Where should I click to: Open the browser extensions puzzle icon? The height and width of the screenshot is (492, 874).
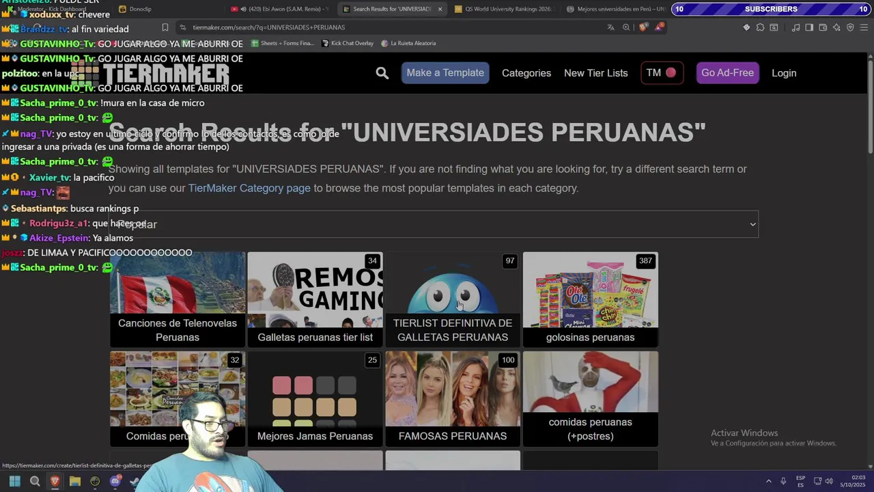(x=760, y=27)
